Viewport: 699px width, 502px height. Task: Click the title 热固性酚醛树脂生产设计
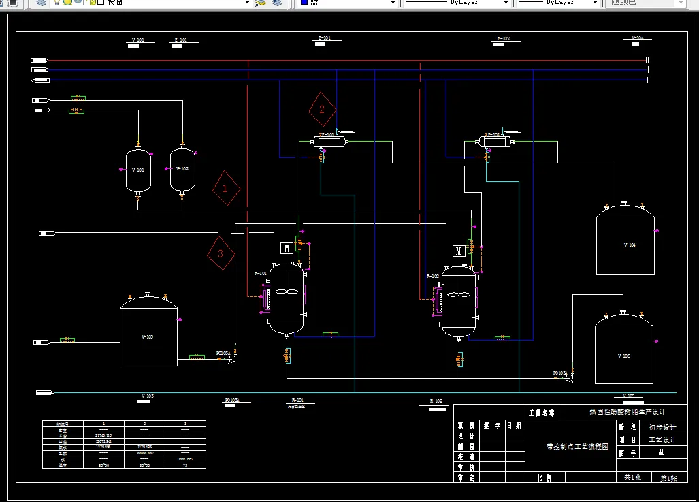tap(628, 412)
